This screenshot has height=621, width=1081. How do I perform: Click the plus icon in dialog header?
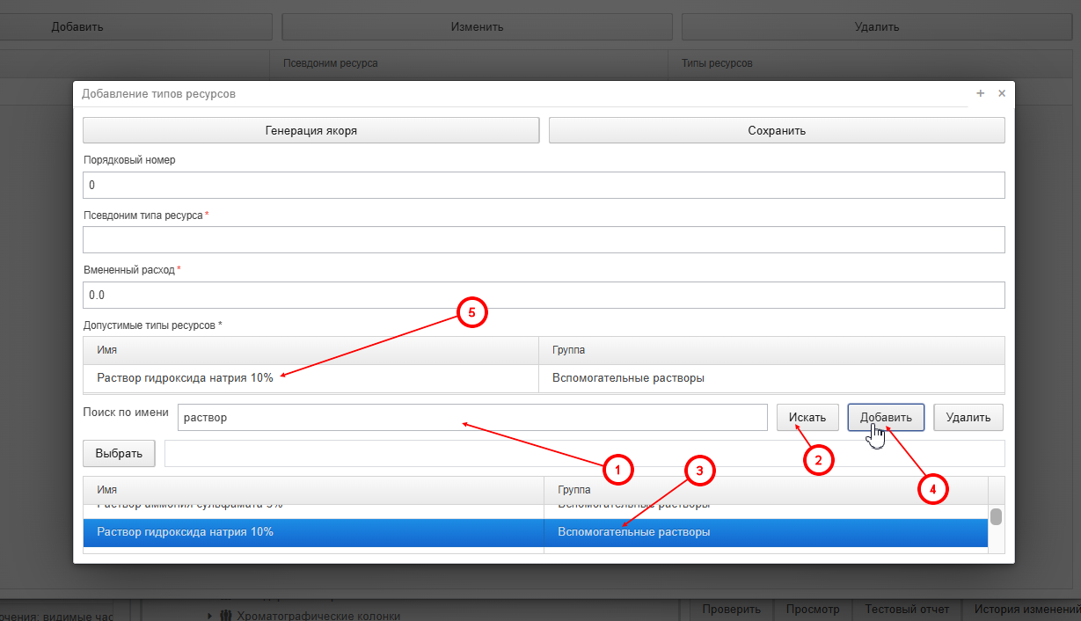[981, 93]
